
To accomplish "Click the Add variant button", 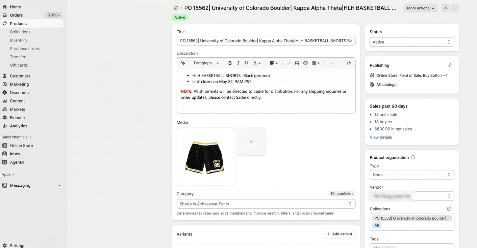I will click(340, 234).
